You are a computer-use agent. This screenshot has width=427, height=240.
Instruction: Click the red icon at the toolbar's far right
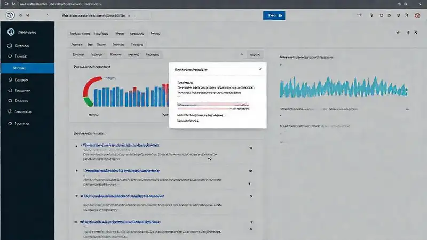[x=416, y=15]
